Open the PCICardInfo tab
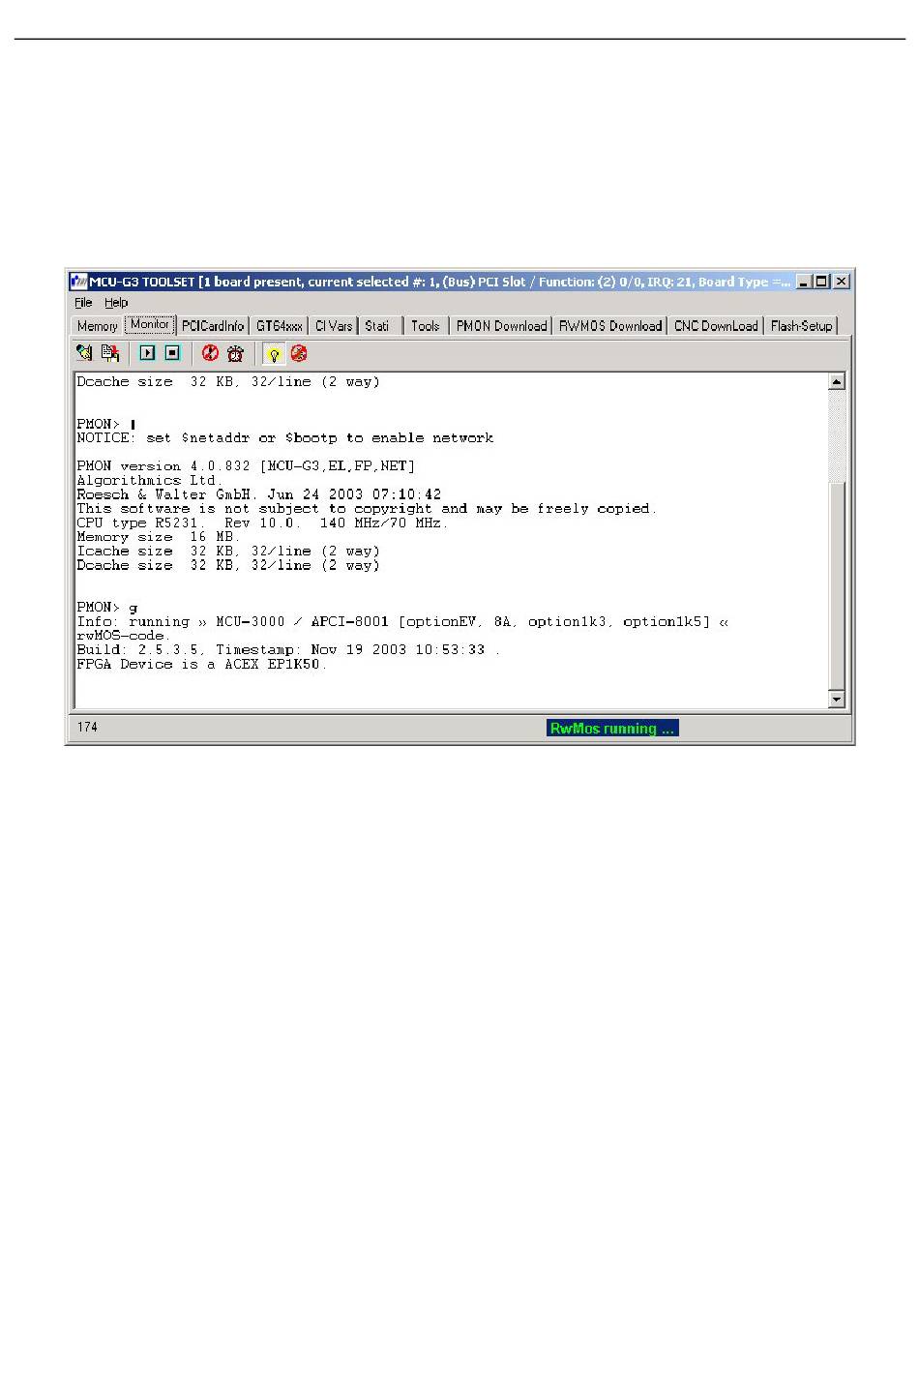The width and height of the screenshot is (919, 1374). (x=213, y=326)
